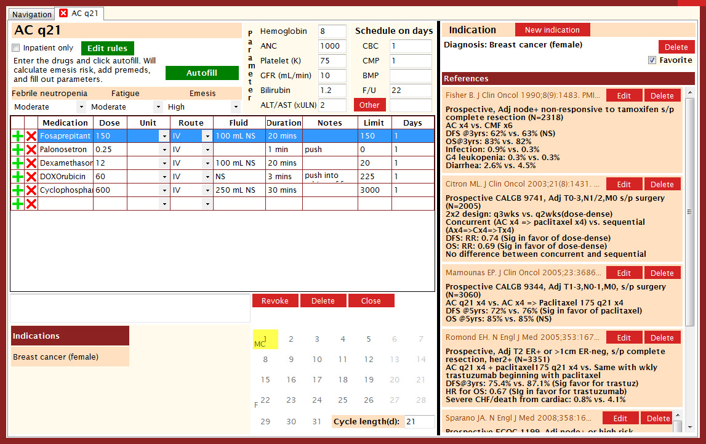
Task: Open Emesis risk dropdown
Action: point(236,107)
